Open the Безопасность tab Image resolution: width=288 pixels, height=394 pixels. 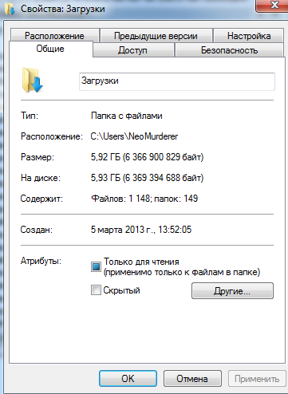(x=229, y=50)
